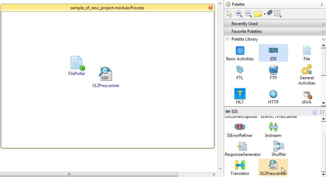326x177 pixels.
Task: Pick the ResponseGenerator activity
Action: tap(243, 149)
